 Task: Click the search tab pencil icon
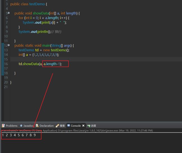click(57, 126)
